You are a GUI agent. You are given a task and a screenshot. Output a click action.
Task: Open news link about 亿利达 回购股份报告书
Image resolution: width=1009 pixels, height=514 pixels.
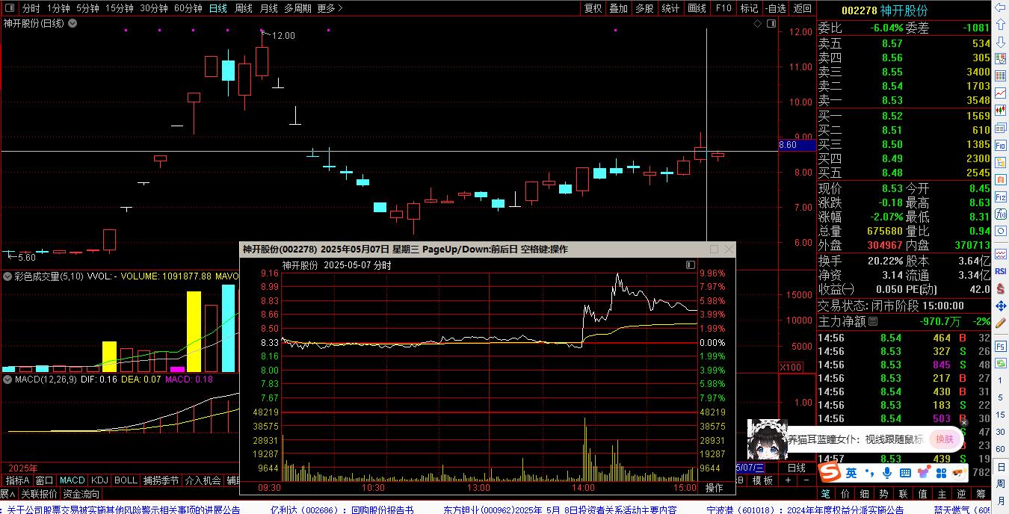[x=342, y=509]
